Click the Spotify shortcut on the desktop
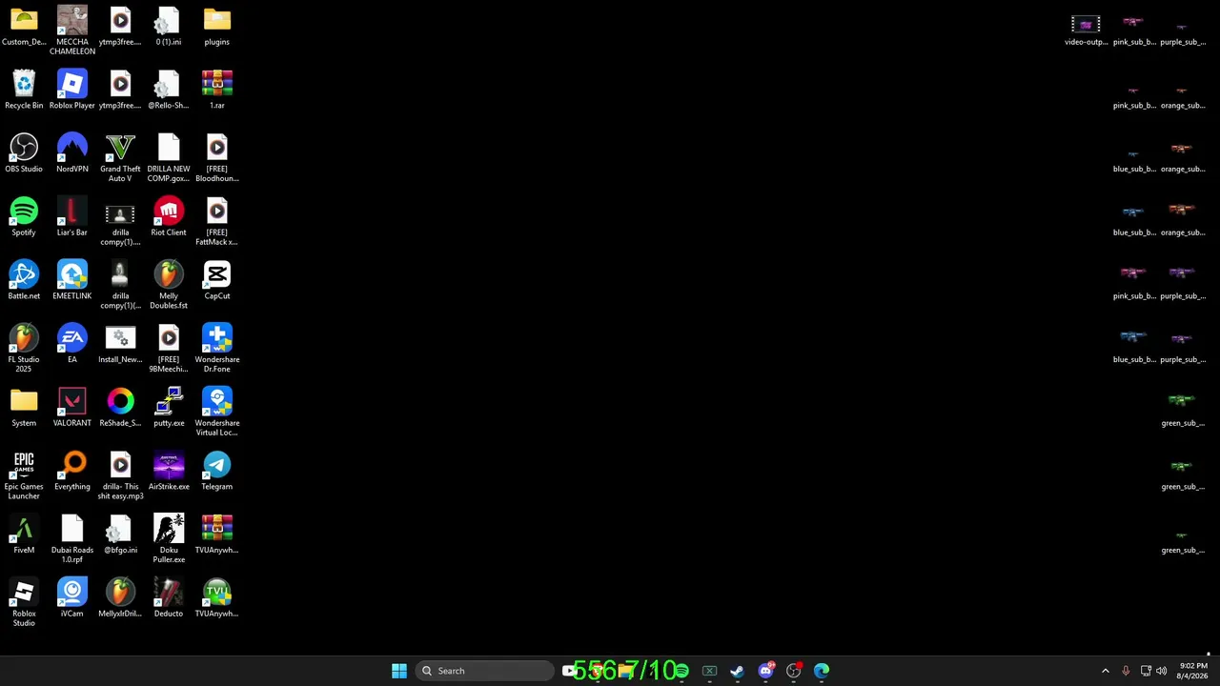This screenshot has width=1220, height=686. click(24, 217)
